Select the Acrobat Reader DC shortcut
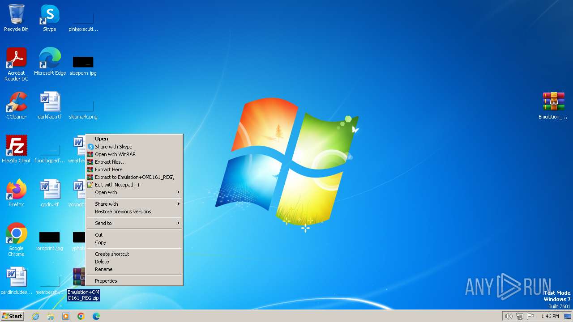 click(x=16, y=64)
